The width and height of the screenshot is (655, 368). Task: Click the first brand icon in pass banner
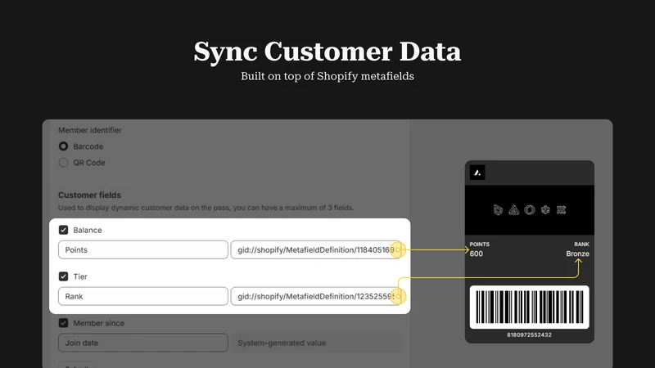tap(498, 210)
